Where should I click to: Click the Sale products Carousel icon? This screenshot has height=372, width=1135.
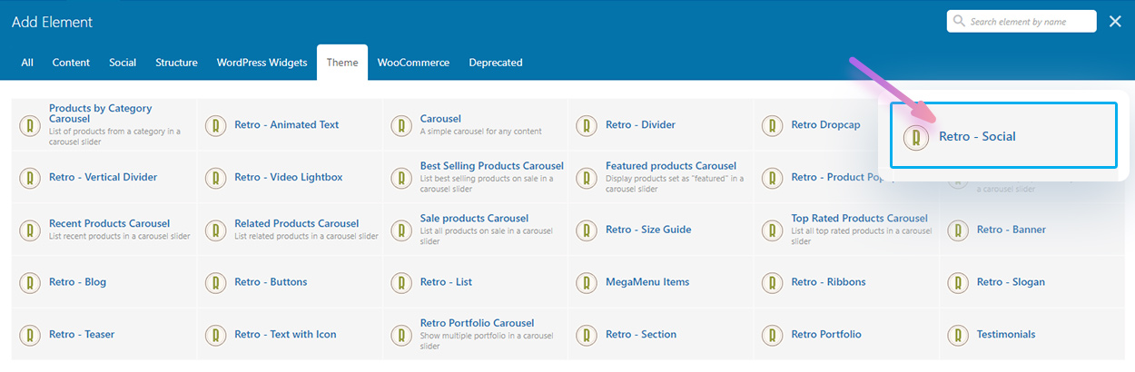pyautogui.click(x=401, y=230)
